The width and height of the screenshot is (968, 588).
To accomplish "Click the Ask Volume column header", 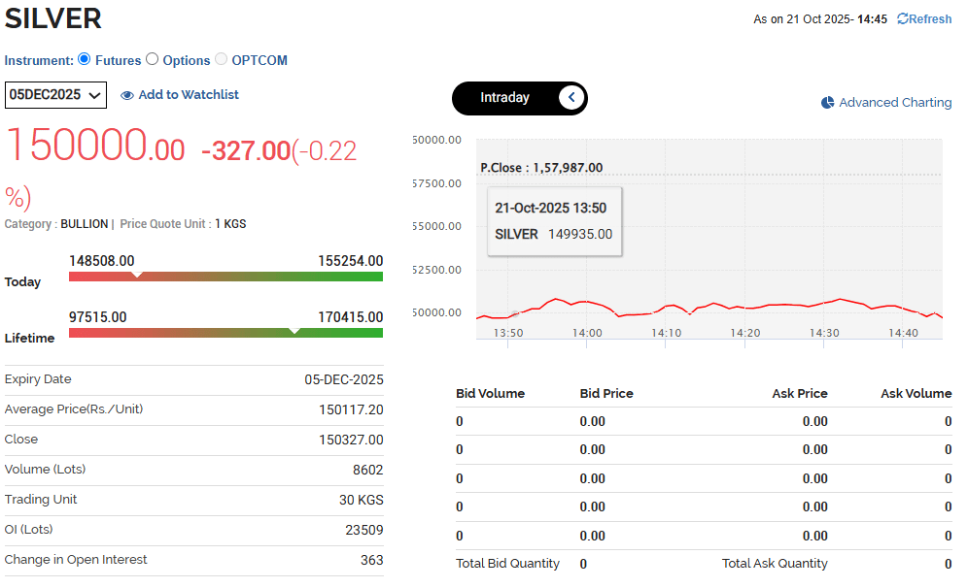I will [x=916, y=393].
